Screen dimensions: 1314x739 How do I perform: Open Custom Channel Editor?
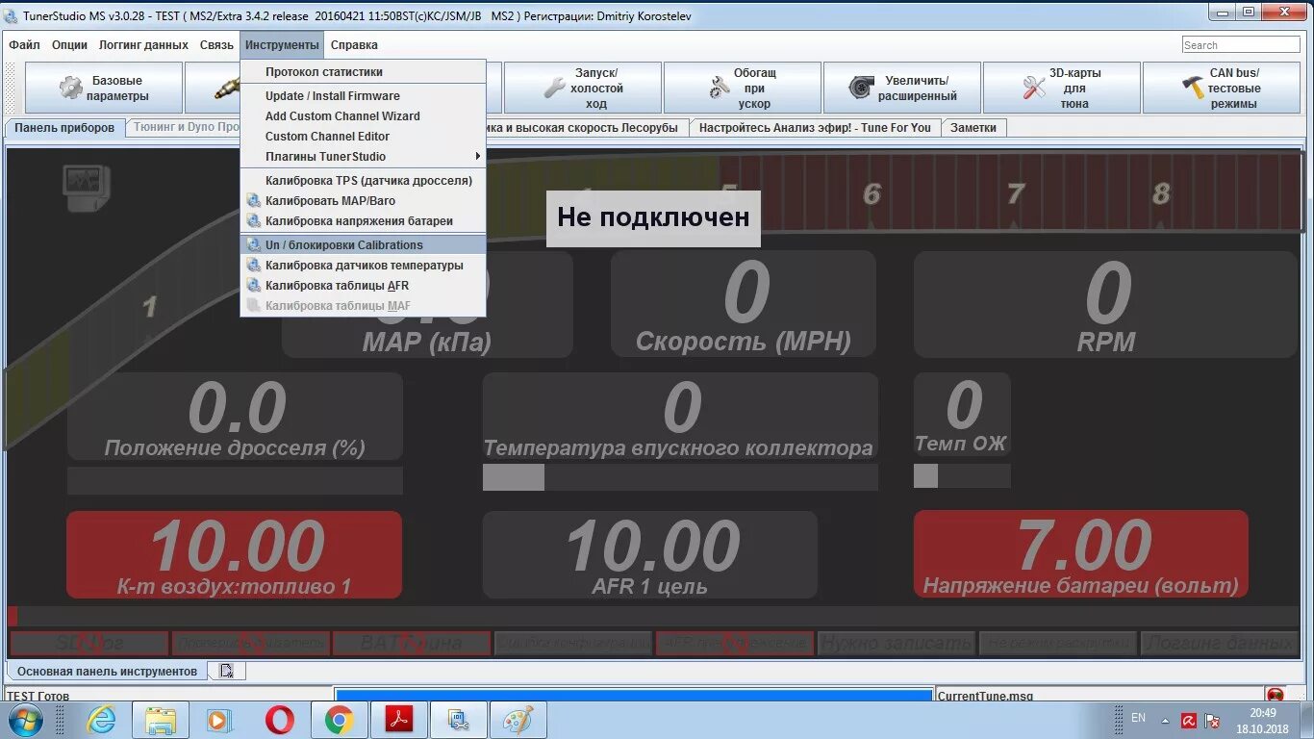[363, 136]
